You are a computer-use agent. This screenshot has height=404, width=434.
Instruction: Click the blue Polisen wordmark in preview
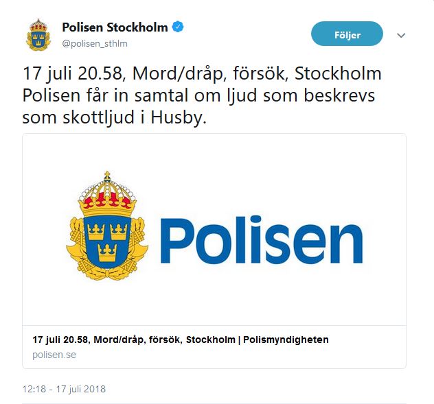point(262,239)
